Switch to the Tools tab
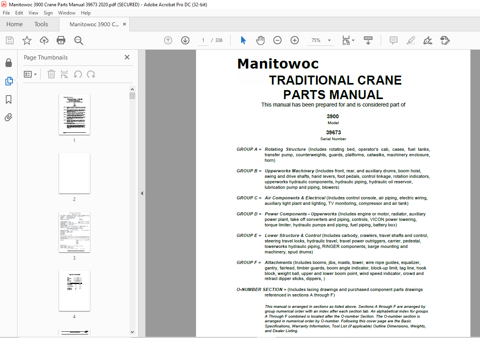Image resolution: width=480 pixels, height=338 pixels. (x=41, y=24)
